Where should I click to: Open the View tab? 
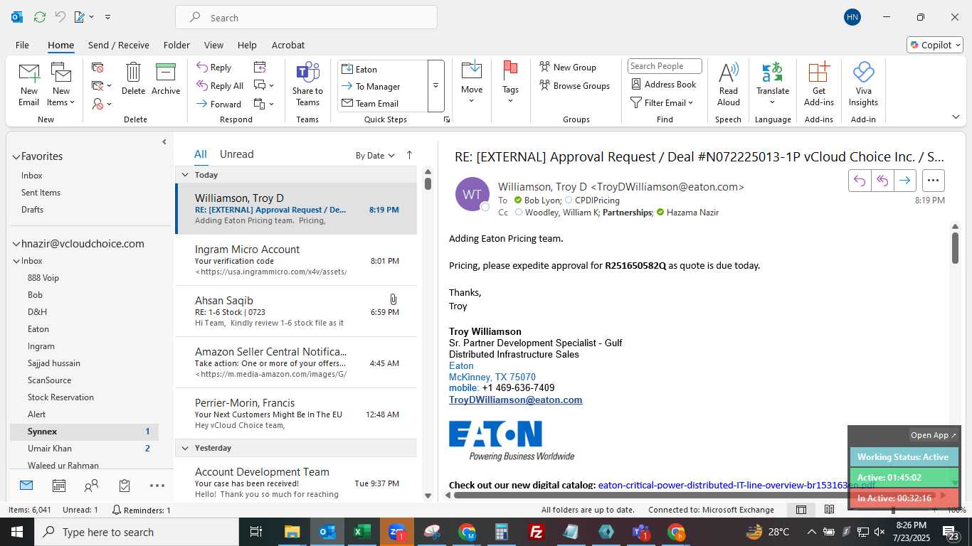(213, 45)
